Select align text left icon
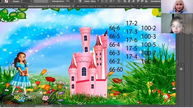This screenshot has width=193, height=108. [x=98, y=1]
